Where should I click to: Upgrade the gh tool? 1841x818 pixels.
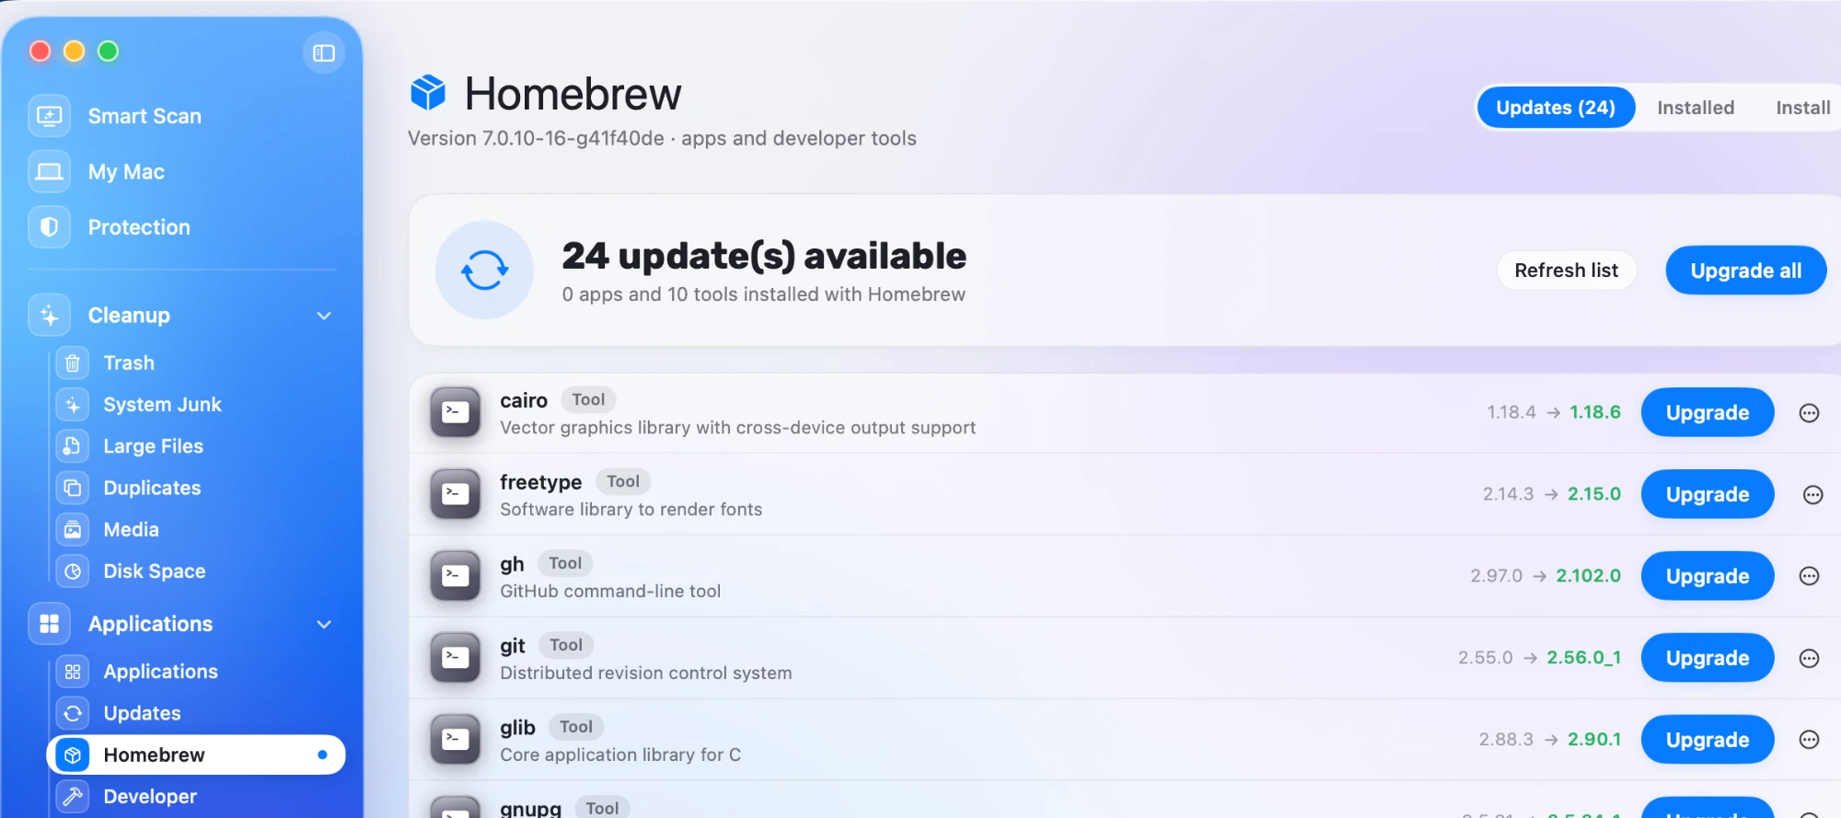[x=1708, y=576]
